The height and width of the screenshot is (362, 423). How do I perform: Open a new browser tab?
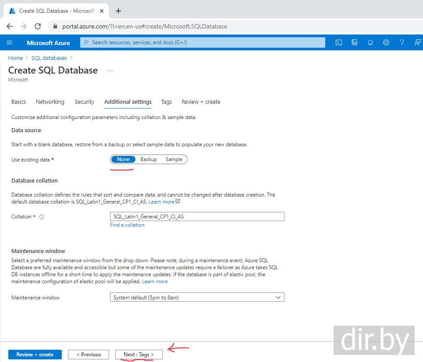[118, 11]
